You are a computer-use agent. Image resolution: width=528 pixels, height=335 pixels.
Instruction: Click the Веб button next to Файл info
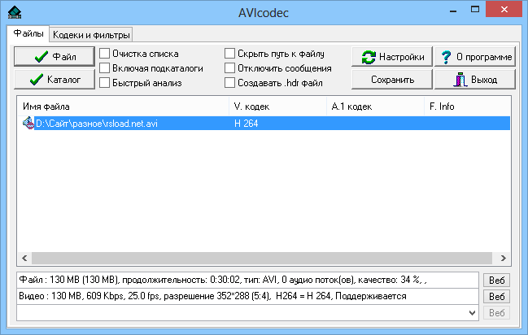point(497,280)
